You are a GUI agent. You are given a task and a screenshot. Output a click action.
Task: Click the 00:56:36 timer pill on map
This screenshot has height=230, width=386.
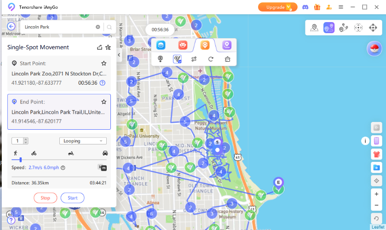(x=160, y=30)
